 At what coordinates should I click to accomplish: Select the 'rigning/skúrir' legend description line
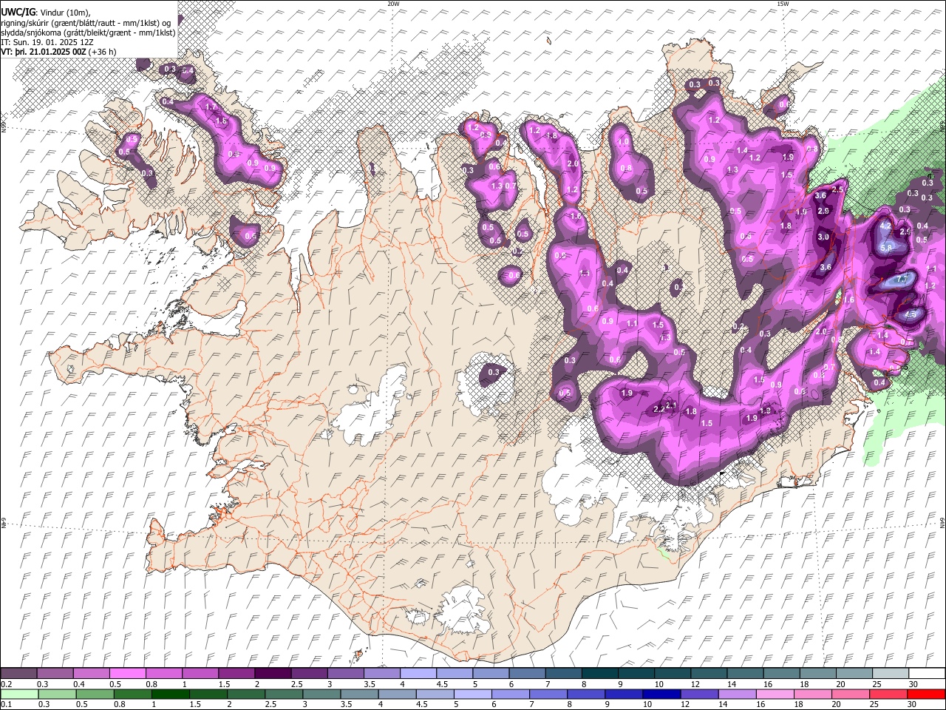[86, 23]
